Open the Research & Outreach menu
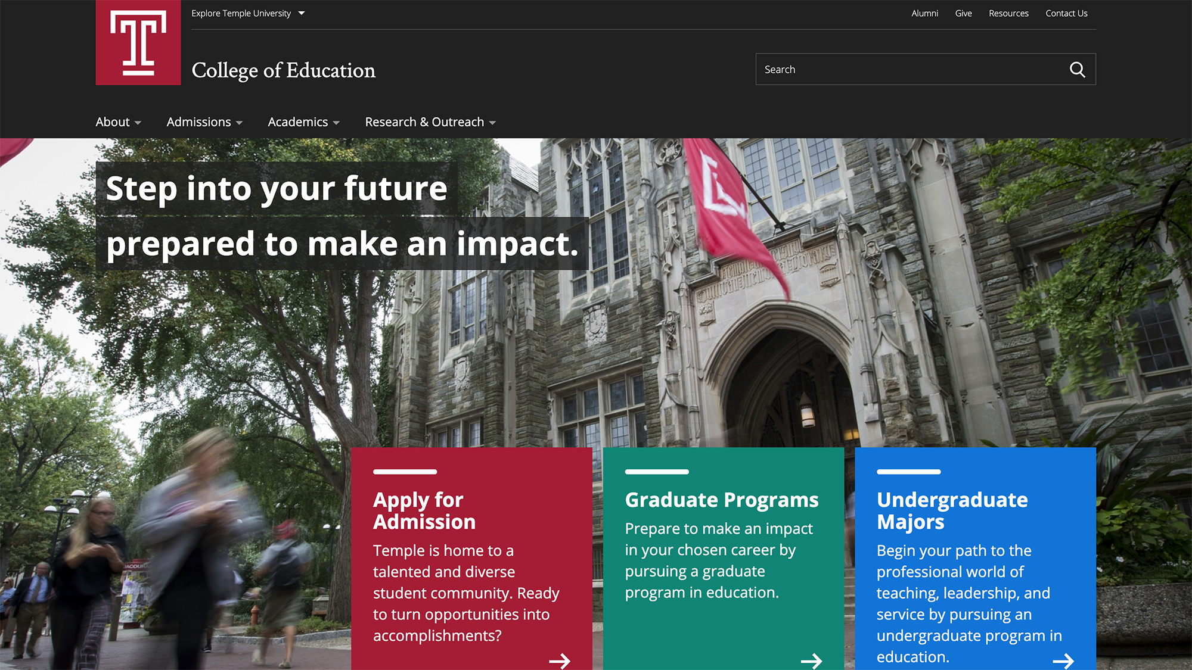 coord(430,122)
